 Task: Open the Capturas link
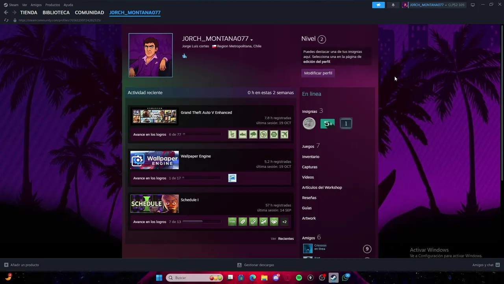click(309, 167)
